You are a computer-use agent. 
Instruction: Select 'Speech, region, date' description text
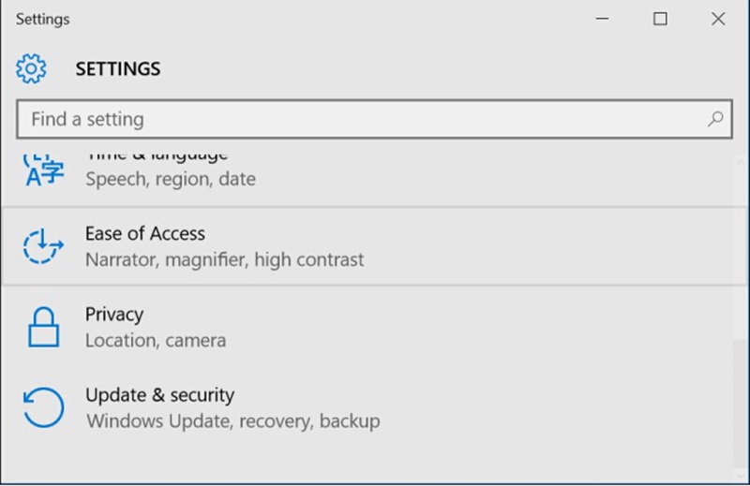(x=170, y=178)
